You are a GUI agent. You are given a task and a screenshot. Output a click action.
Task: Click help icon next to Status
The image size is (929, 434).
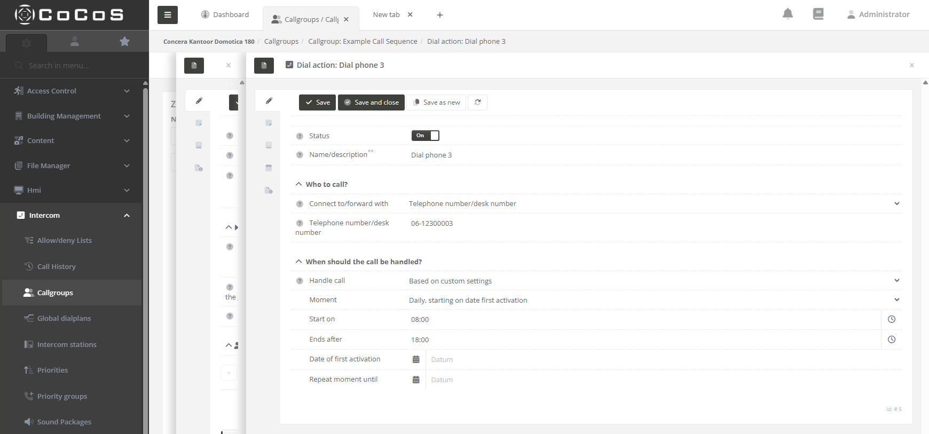pyautogui.click(x=300, y=136)
